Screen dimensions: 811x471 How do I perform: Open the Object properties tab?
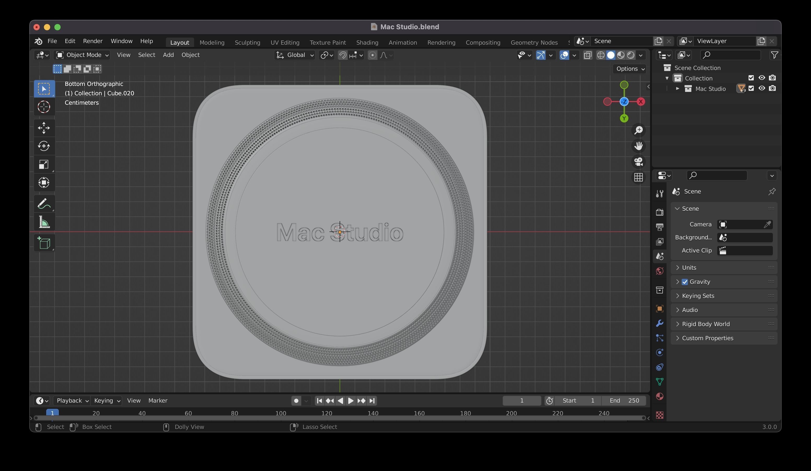coord(659,309)
